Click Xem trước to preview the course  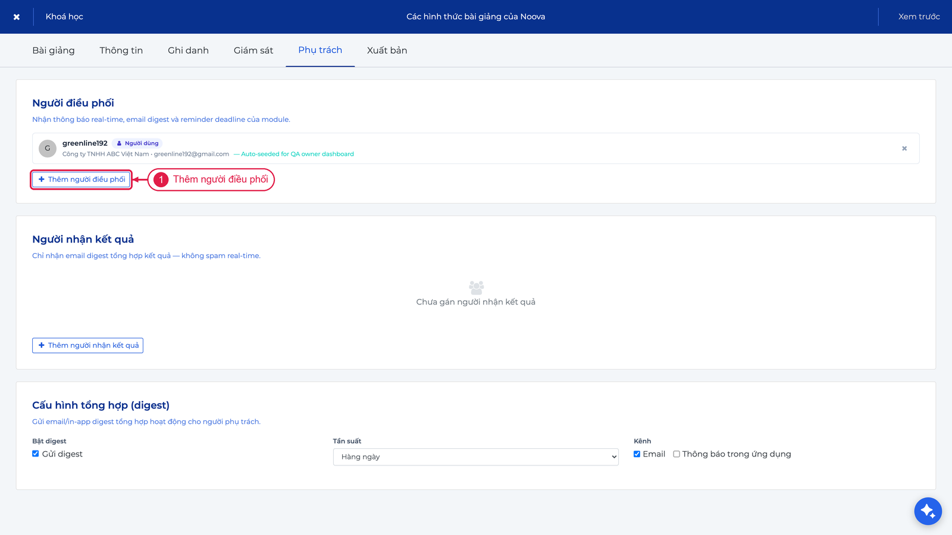click(919, 17)
